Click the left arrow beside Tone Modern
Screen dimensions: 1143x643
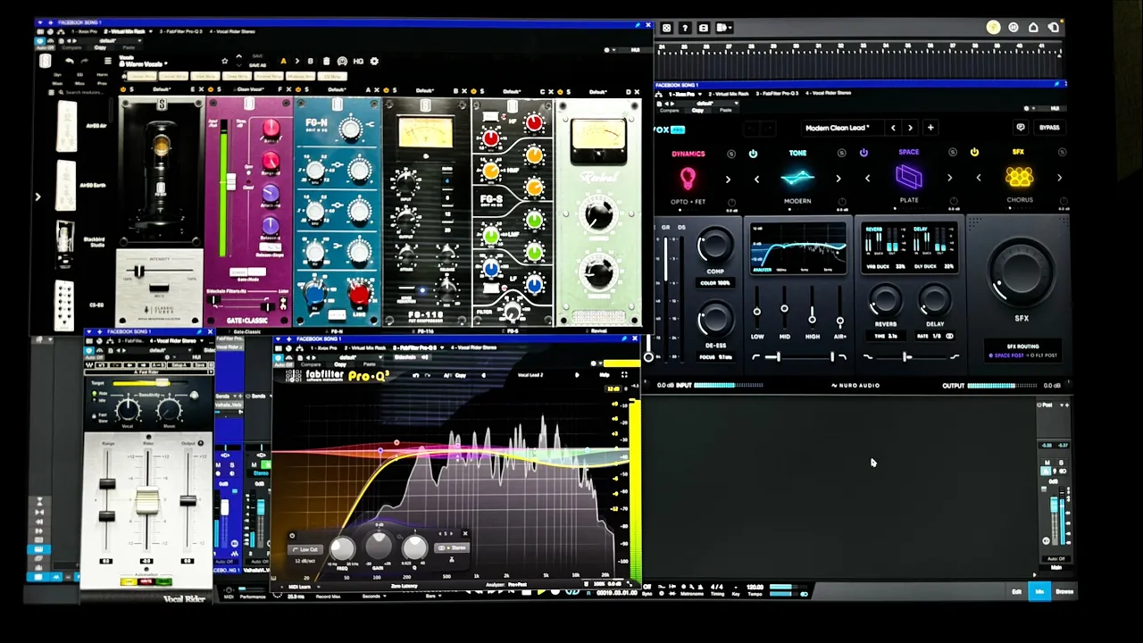coord(756,179)
